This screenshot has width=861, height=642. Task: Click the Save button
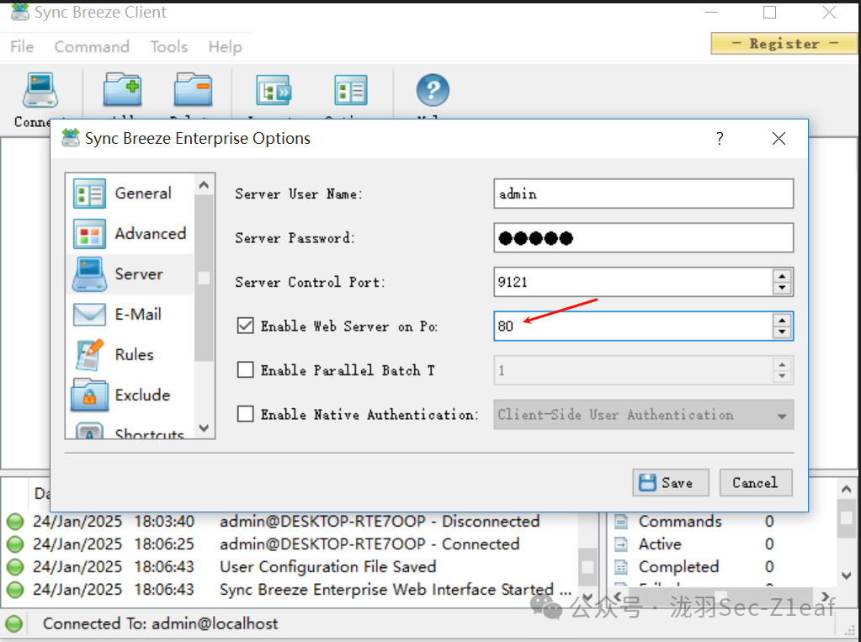[x=671, y=483]
